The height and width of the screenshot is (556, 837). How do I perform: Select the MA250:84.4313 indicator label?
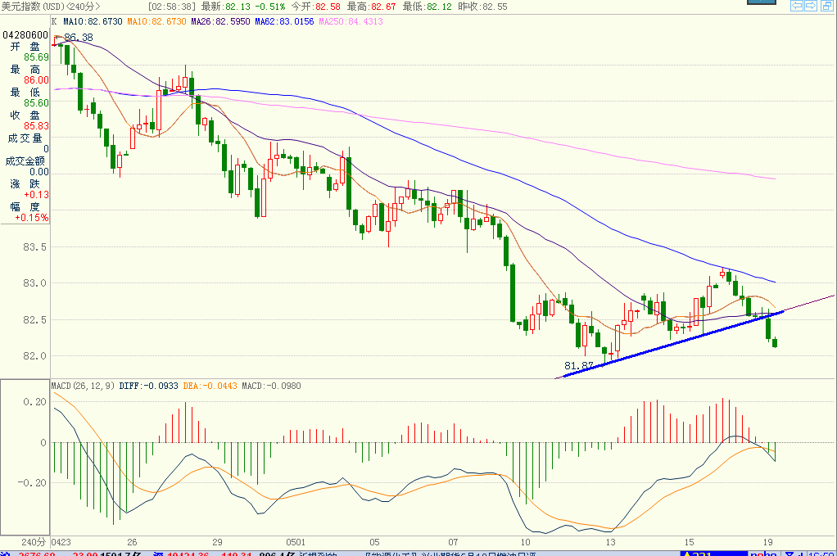pos(351,21)
